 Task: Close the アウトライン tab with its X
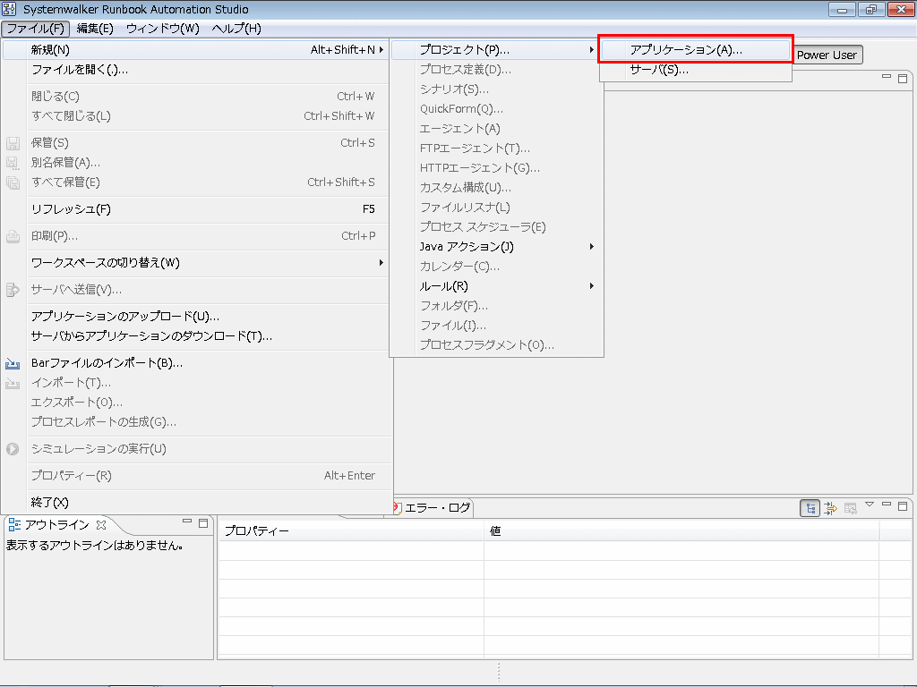[101, 524]
